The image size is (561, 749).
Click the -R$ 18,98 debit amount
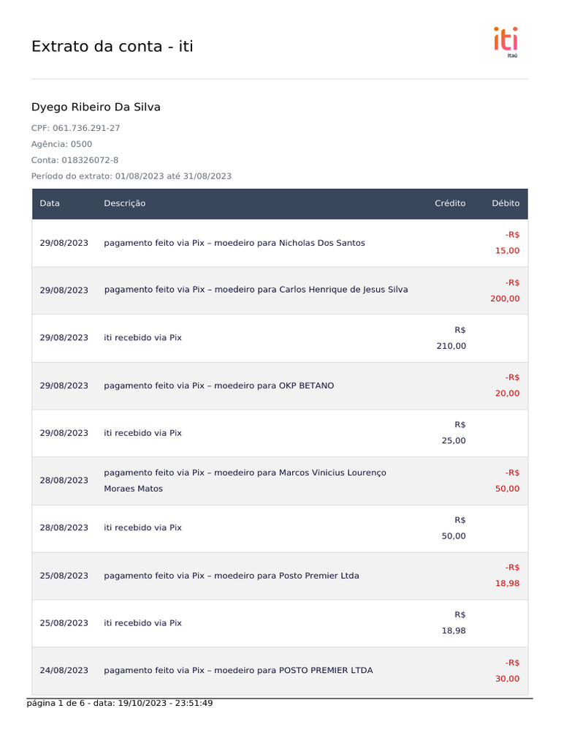click(508, 576)
